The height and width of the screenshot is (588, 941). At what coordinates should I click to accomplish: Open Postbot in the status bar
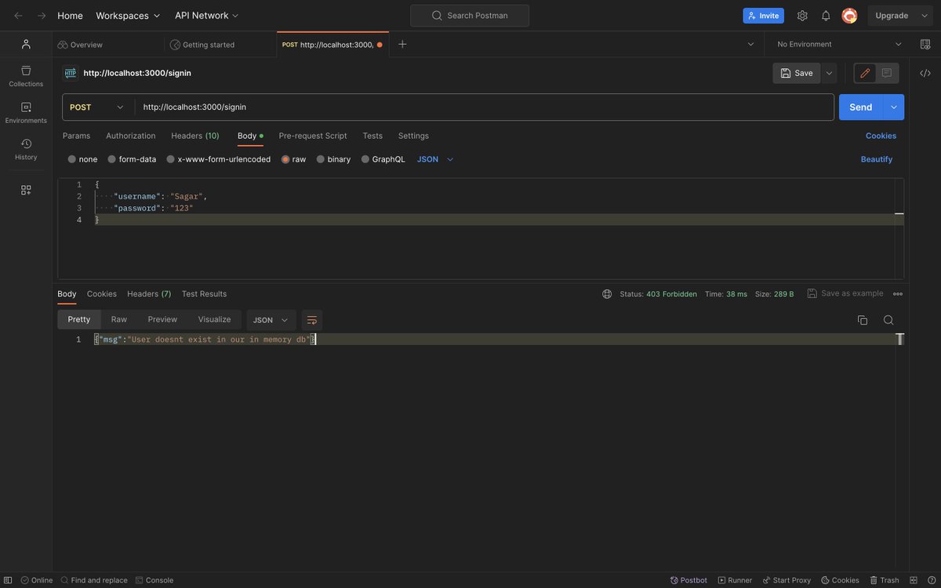[x=688, y=580]
